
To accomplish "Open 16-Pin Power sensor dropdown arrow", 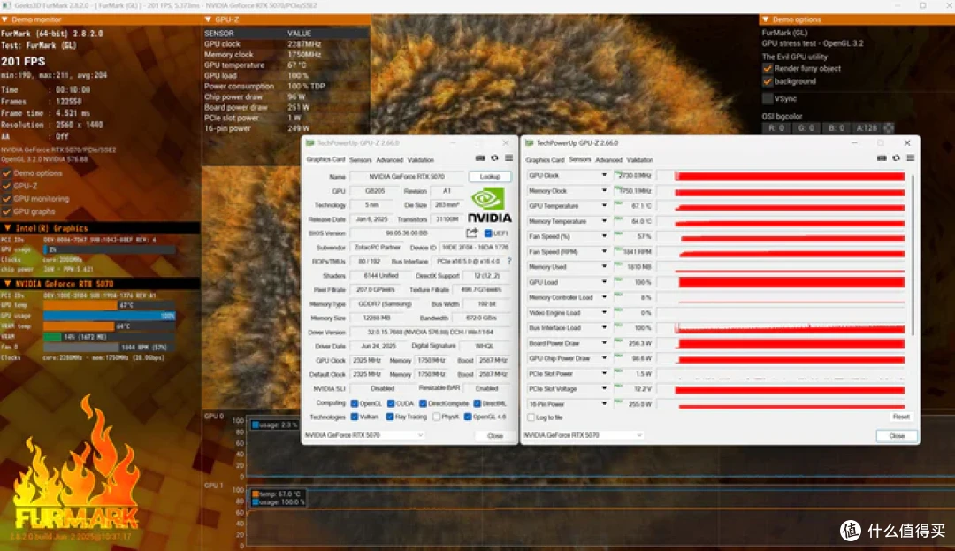I will pyautogui.click(x=604, y=403).
